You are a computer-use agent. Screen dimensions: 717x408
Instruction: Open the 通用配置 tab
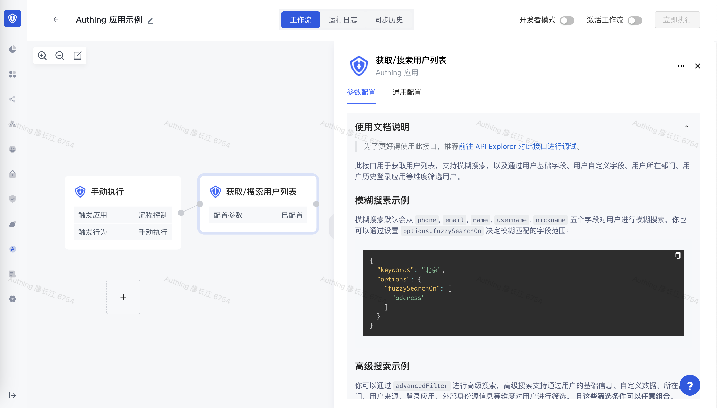(406, 92)
